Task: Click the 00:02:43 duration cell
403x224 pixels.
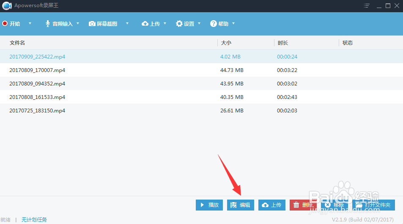Action: pyautogui.click(x=287, y=97)
